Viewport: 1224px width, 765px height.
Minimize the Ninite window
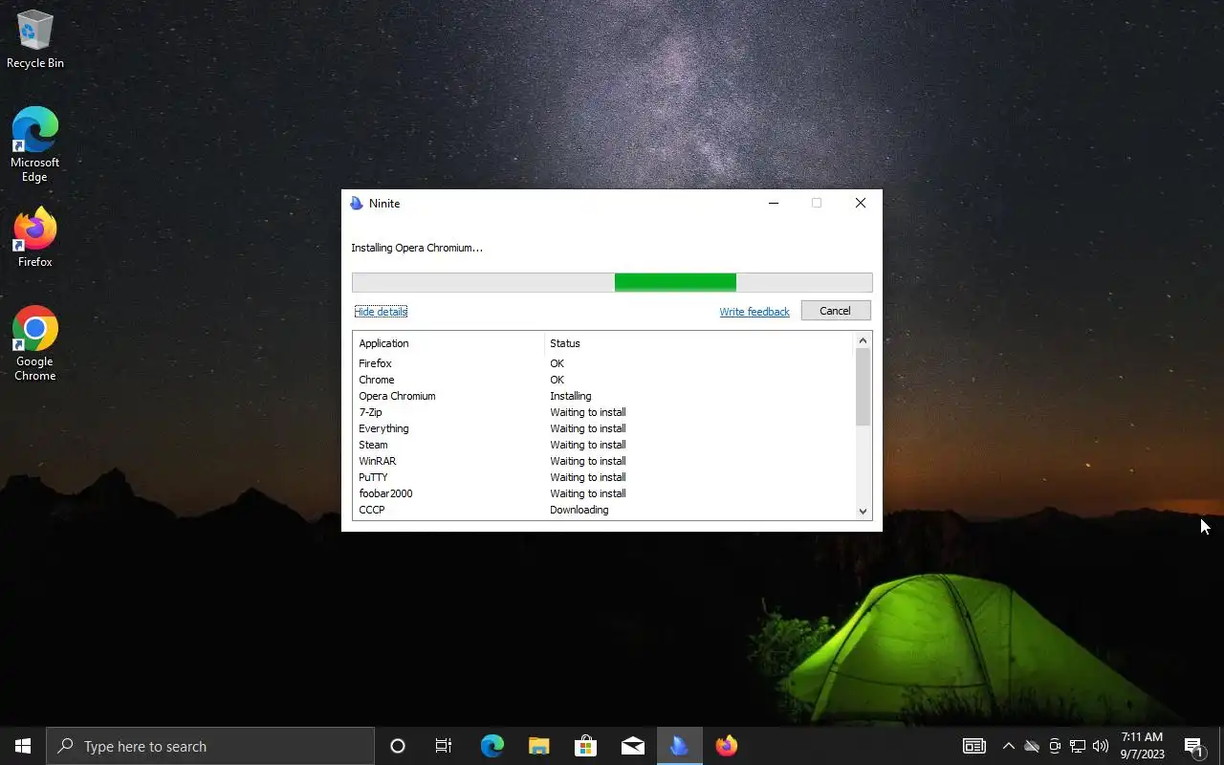point(774,203)
